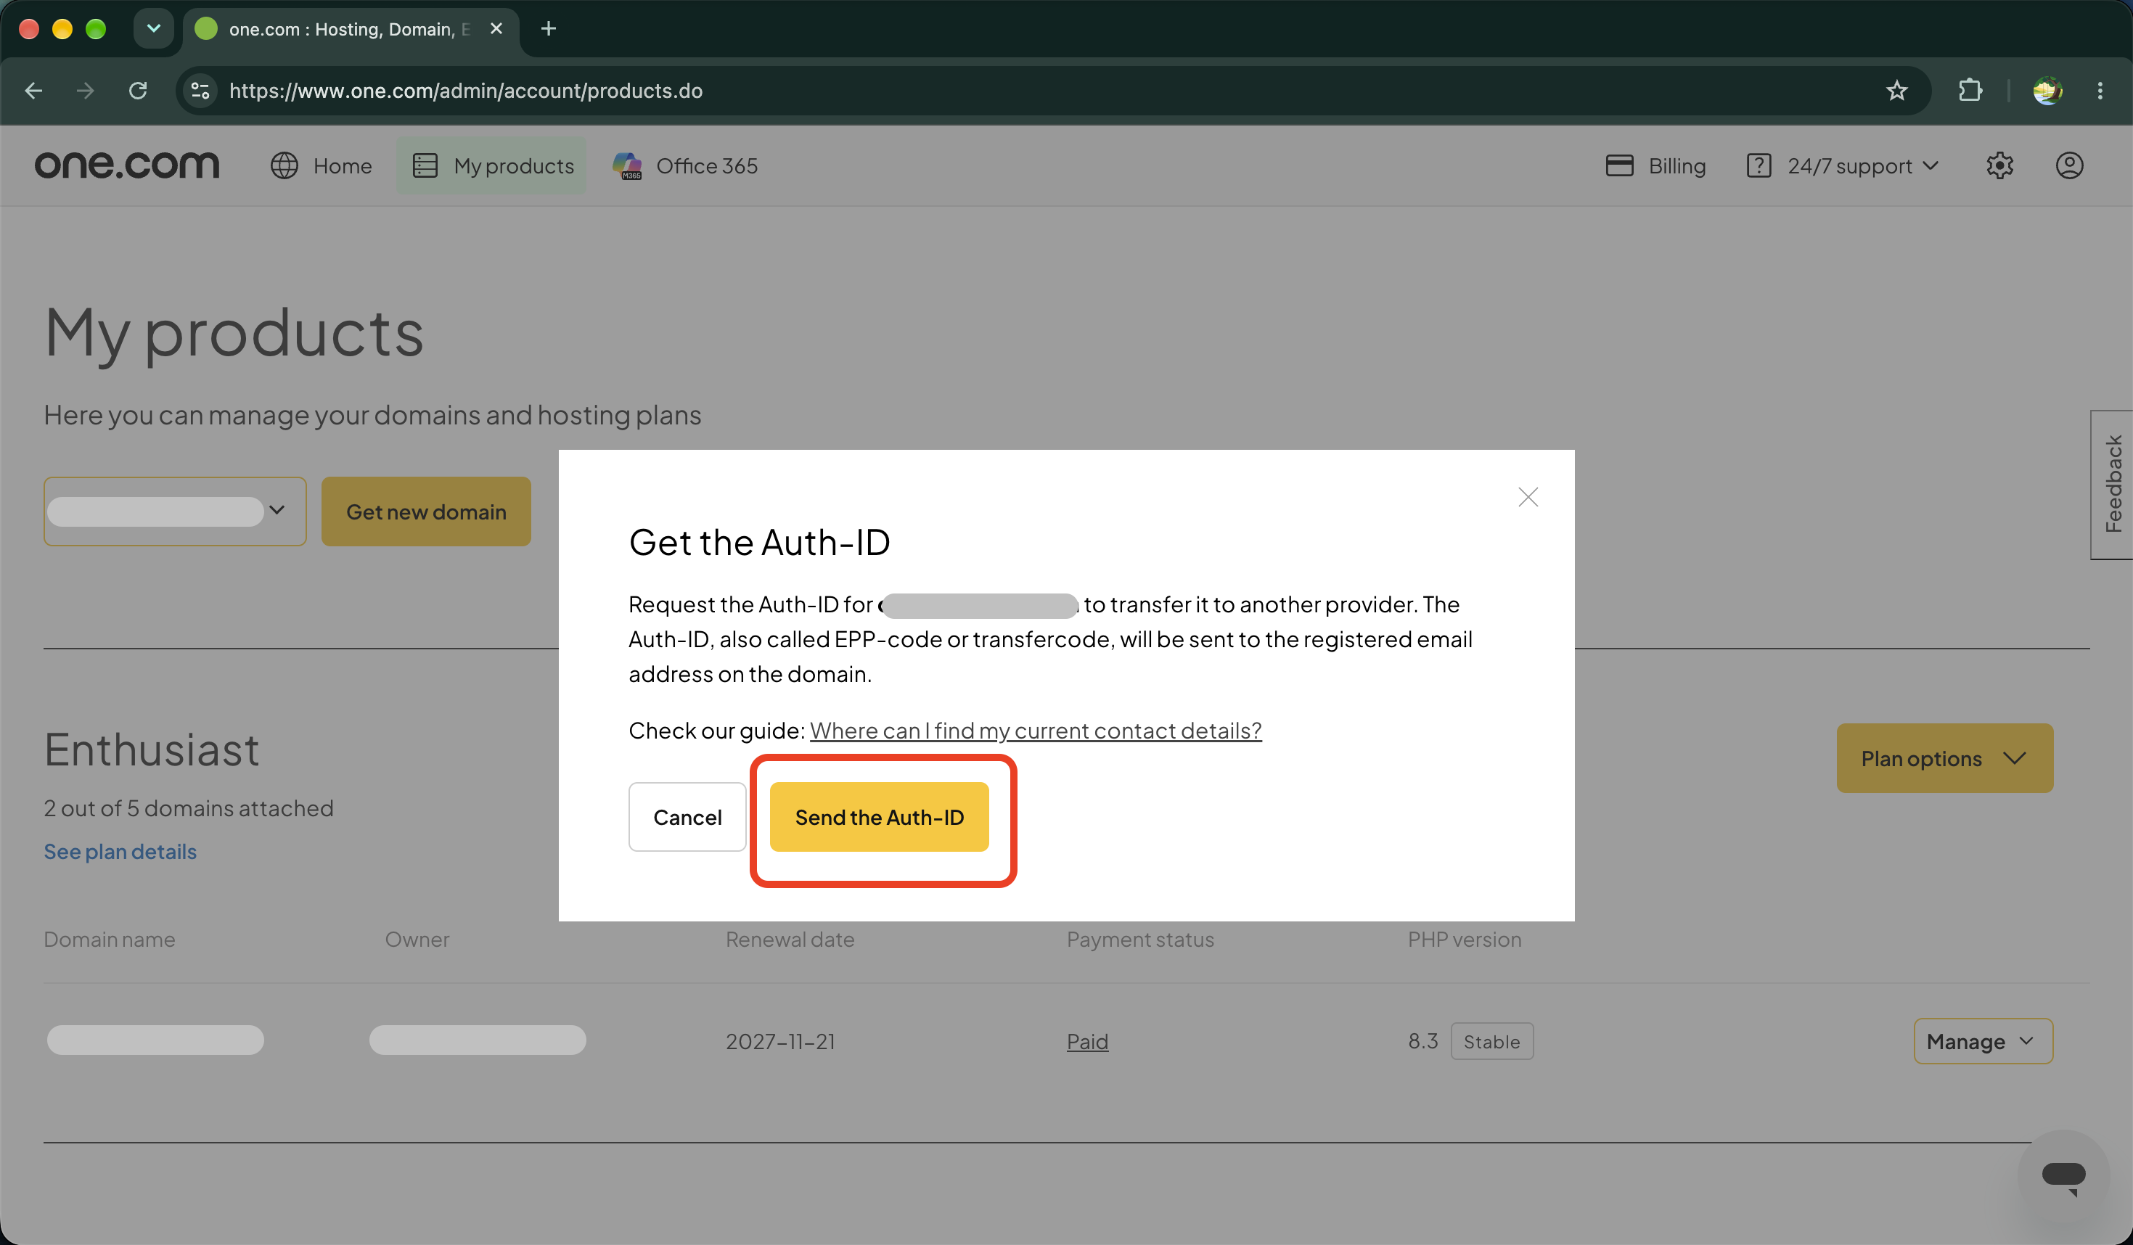Expand Plan options dropdown

[1944, 758]
